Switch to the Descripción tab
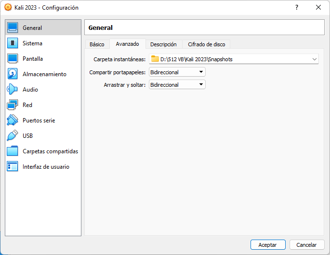Viewport: 330px width, 255px height. coord(163,44)
